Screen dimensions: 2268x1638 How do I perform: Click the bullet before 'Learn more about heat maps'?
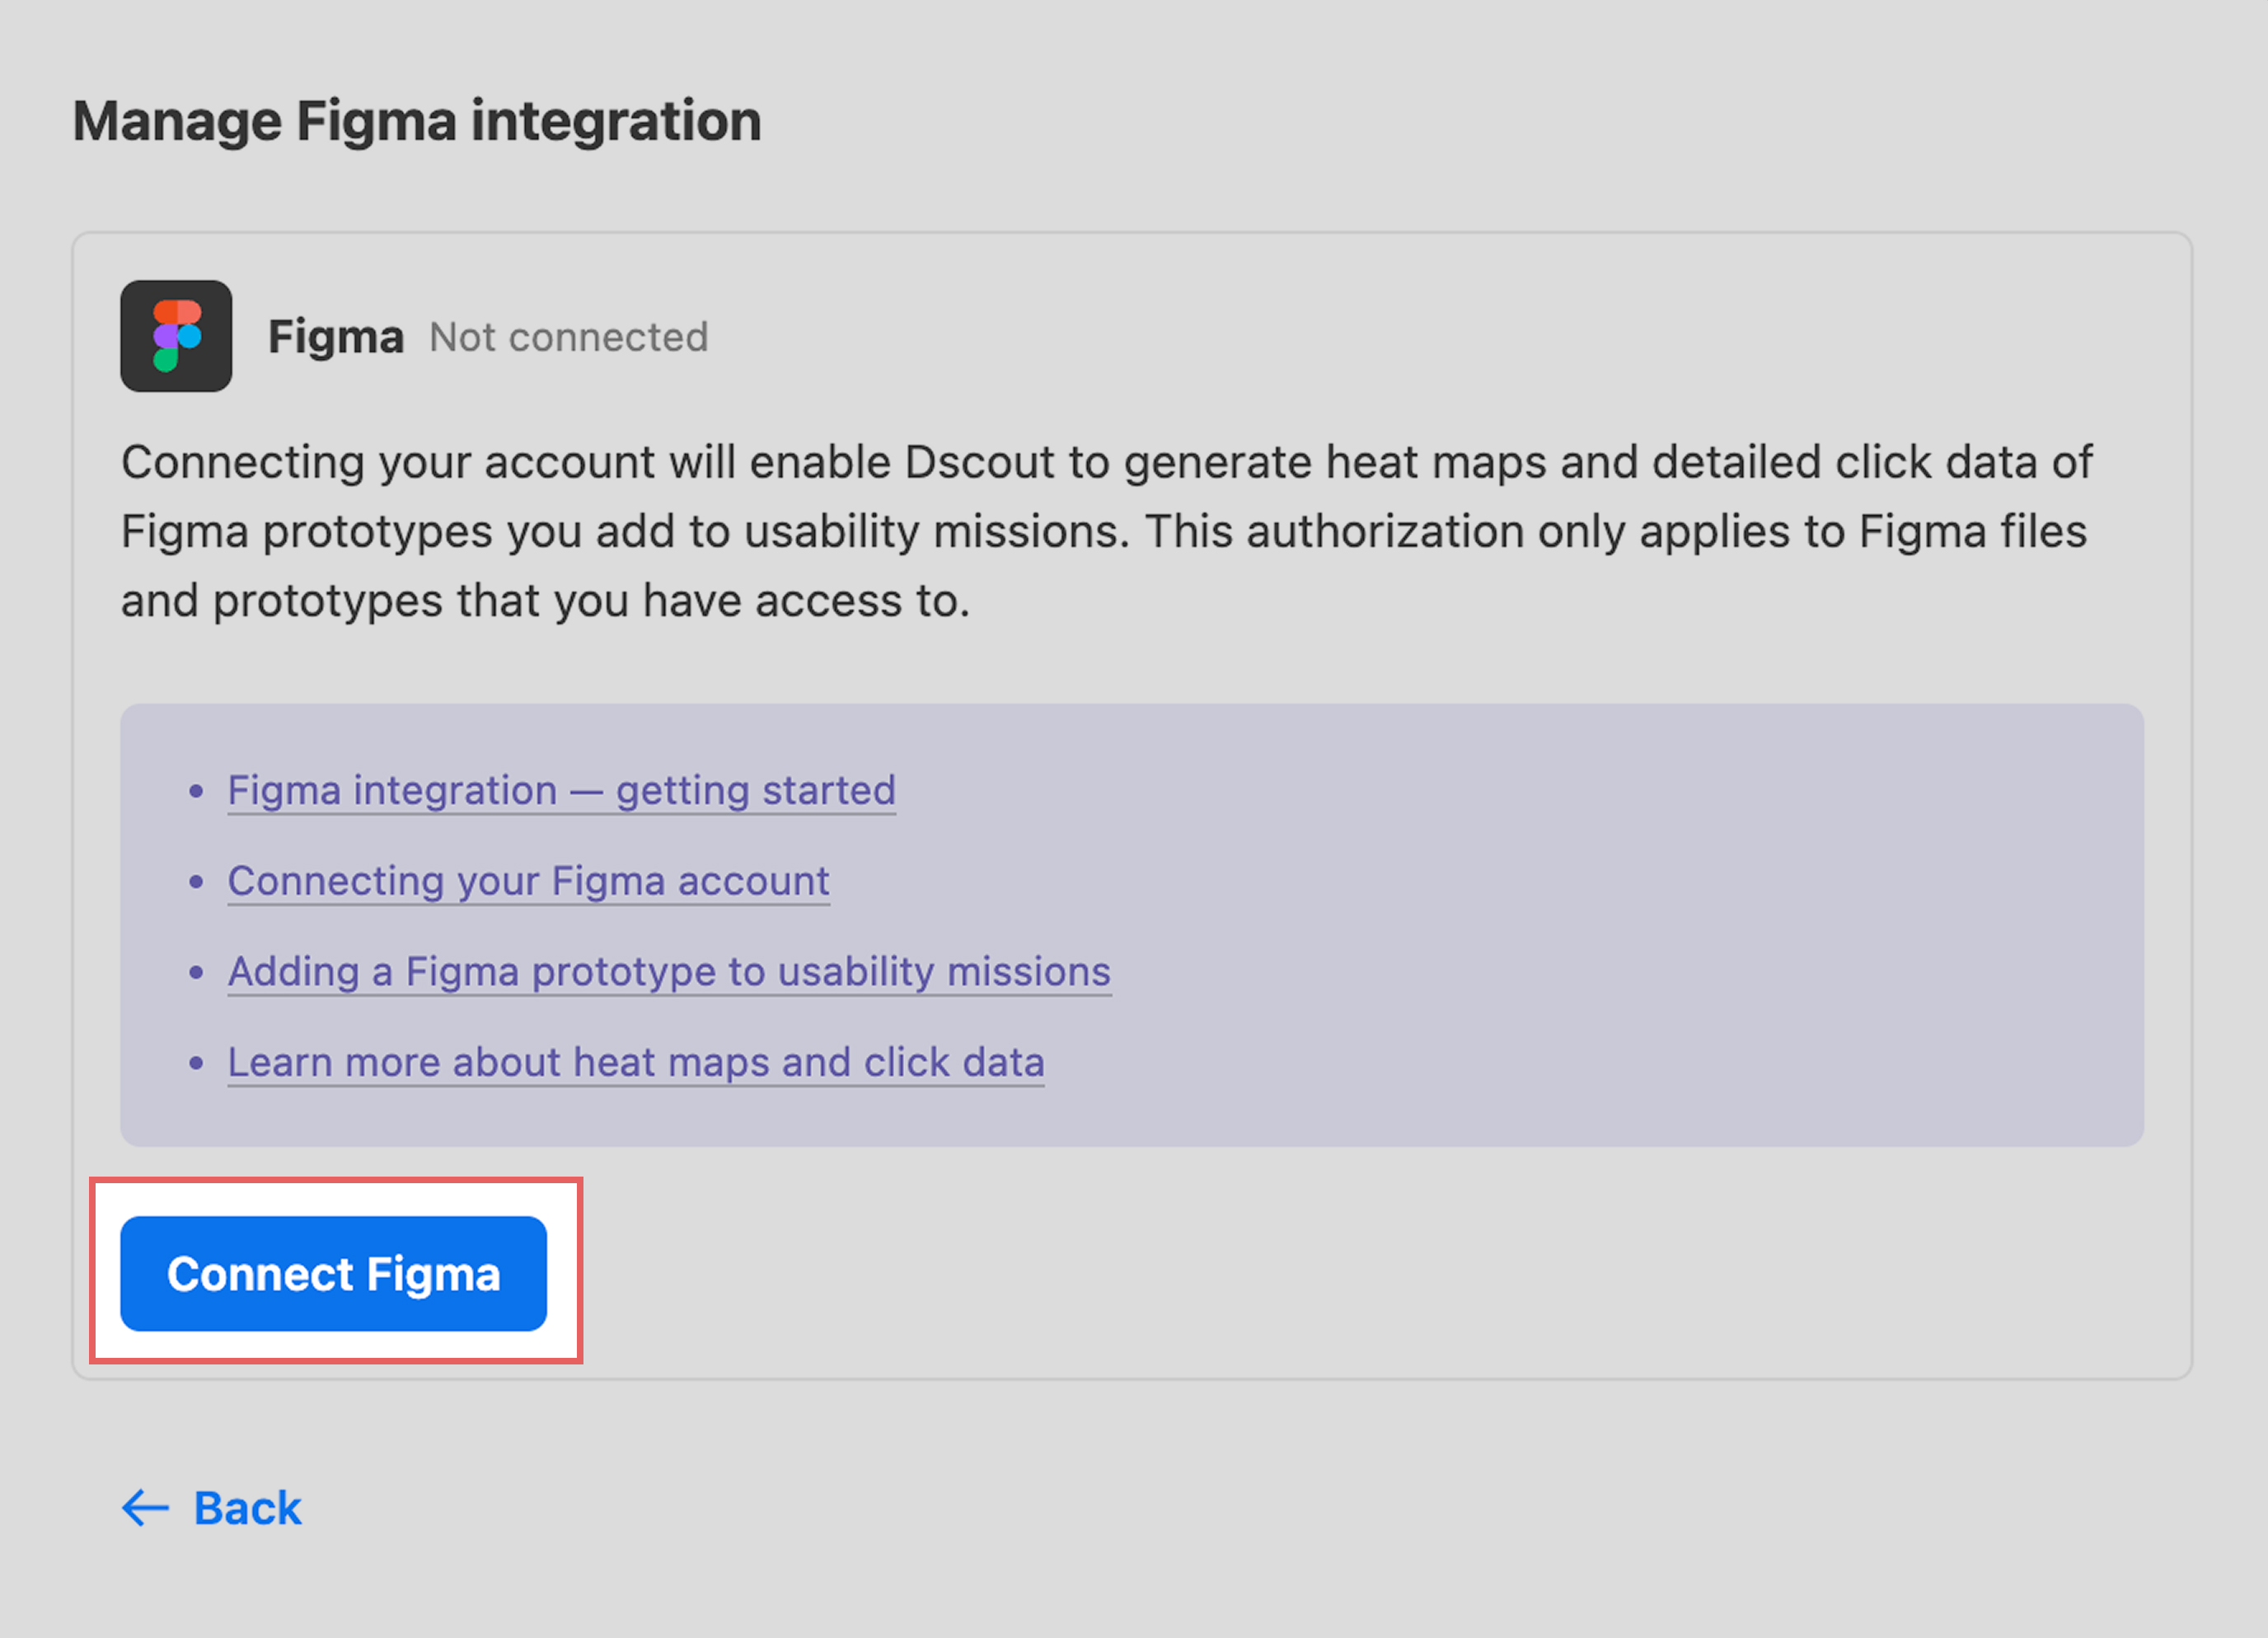(196, 1063)
